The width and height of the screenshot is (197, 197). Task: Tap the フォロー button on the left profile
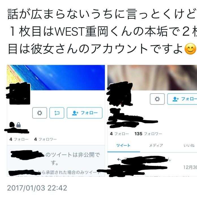pos(85,113)
